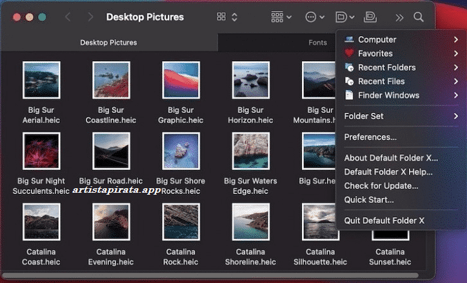
Task: Expand Folder Set with its right chevron
Action: 456,116
